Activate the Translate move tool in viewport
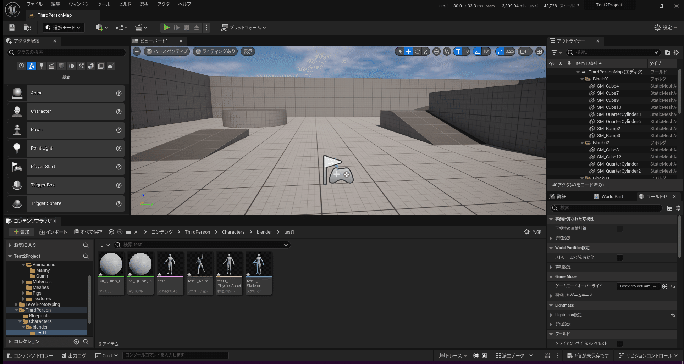The image size is (684, 364). click(408, 51)
